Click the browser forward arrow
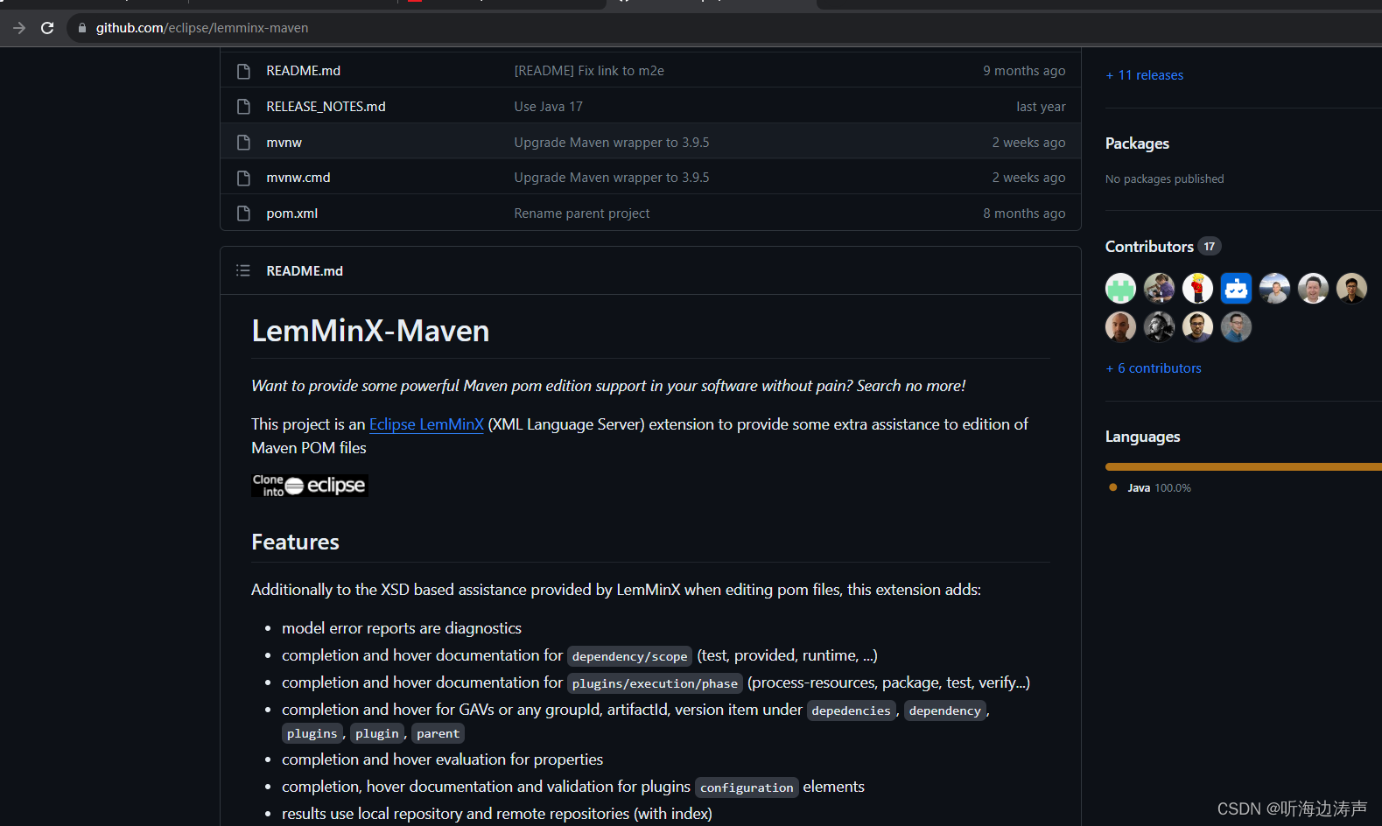 coord(19,28)
